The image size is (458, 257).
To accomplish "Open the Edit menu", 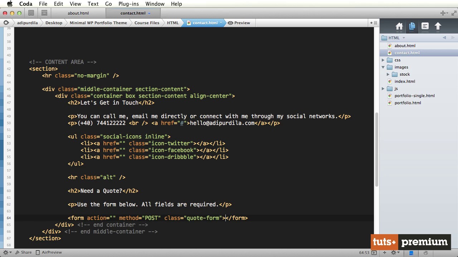I will [x=58, y=4].
